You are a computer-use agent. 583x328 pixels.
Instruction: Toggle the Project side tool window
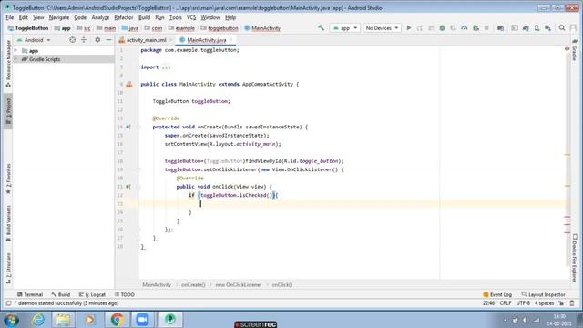[8, 111]
